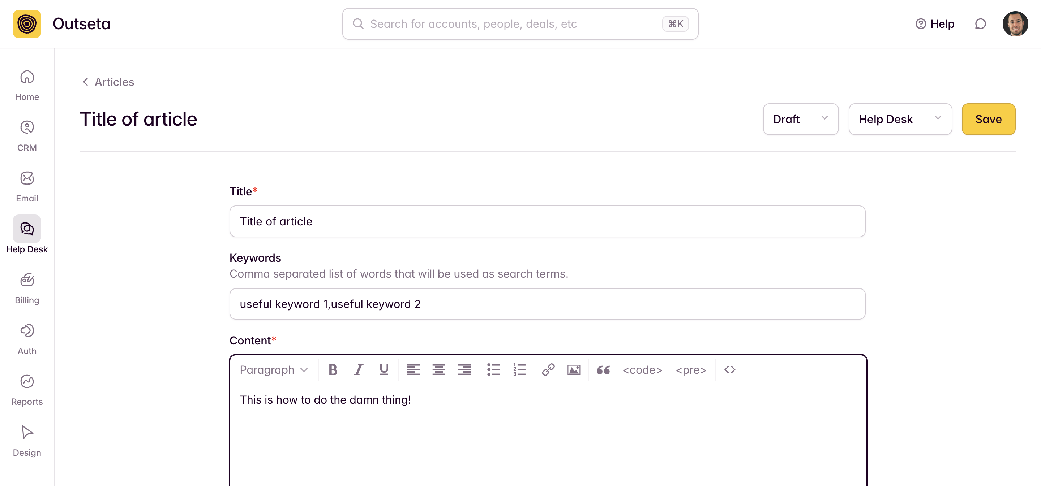
Task: Insert a hyperlink in content
Action: [548, 370]
